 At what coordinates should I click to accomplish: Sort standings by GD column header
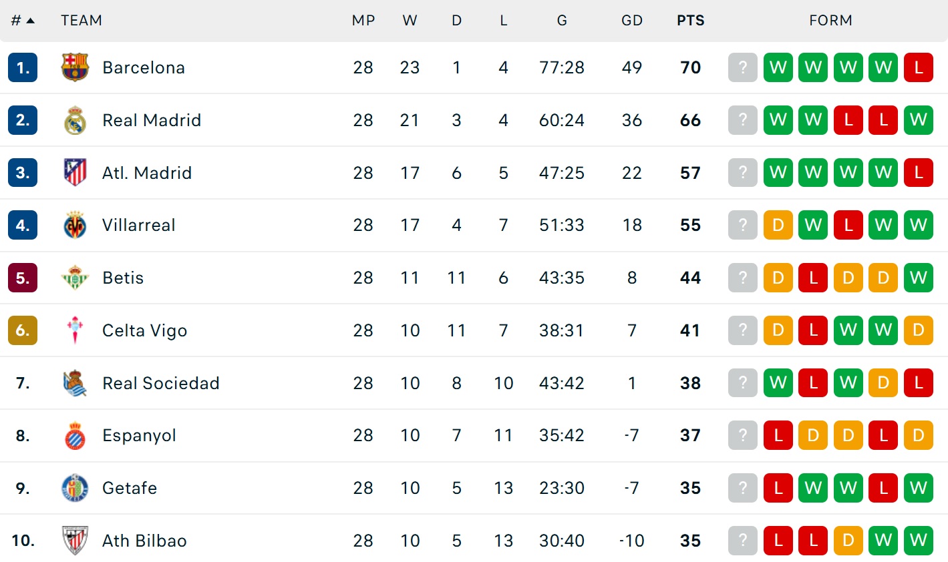click(631, 21)
